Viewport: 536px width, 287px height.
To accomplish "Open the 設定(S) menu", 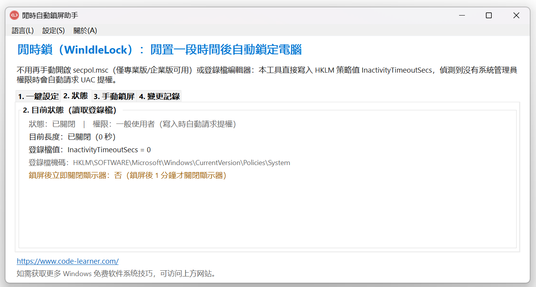I will click(54, 30).
